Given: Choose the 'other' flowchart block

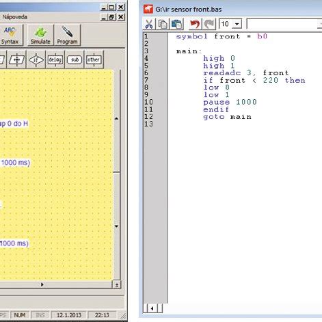Looking at the screenshot, I should (x=94, y=60).
